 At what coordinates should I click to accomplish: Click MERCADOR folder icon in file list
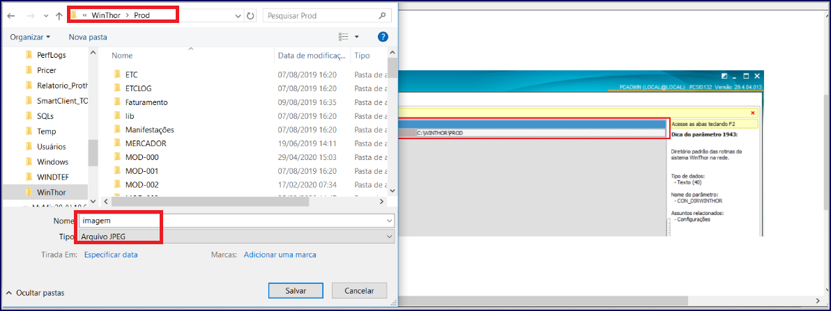click(x=118, y=143)
